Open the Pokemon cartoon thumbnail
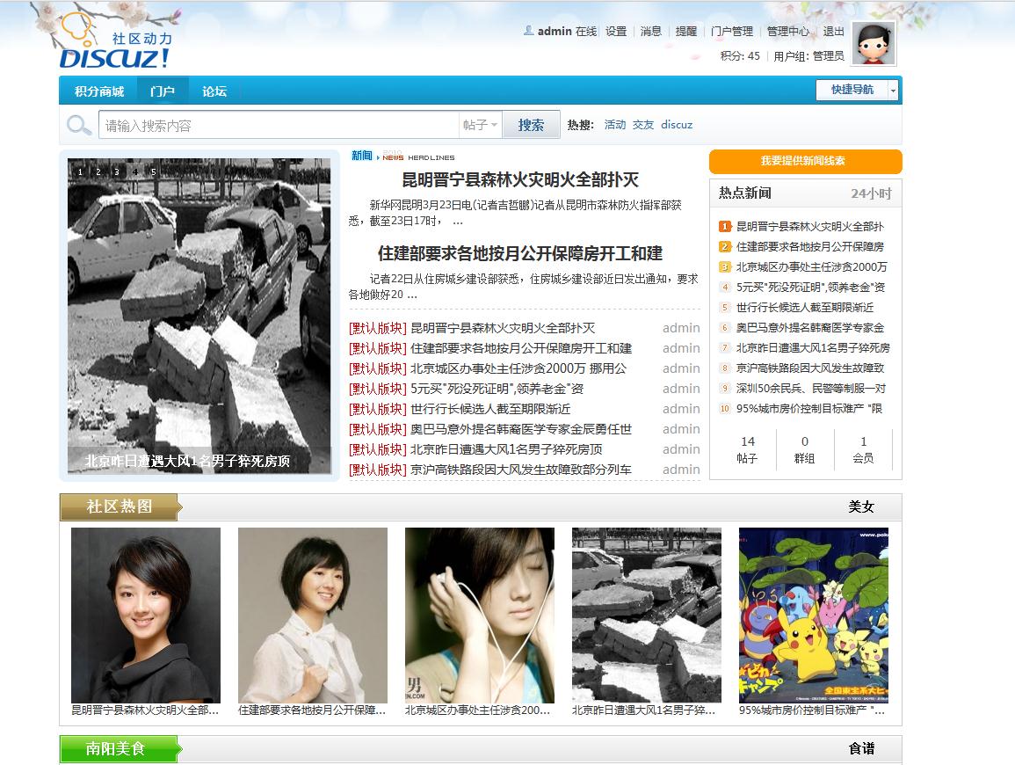Viewport: 1015px width, 765px height. point(813,615)
